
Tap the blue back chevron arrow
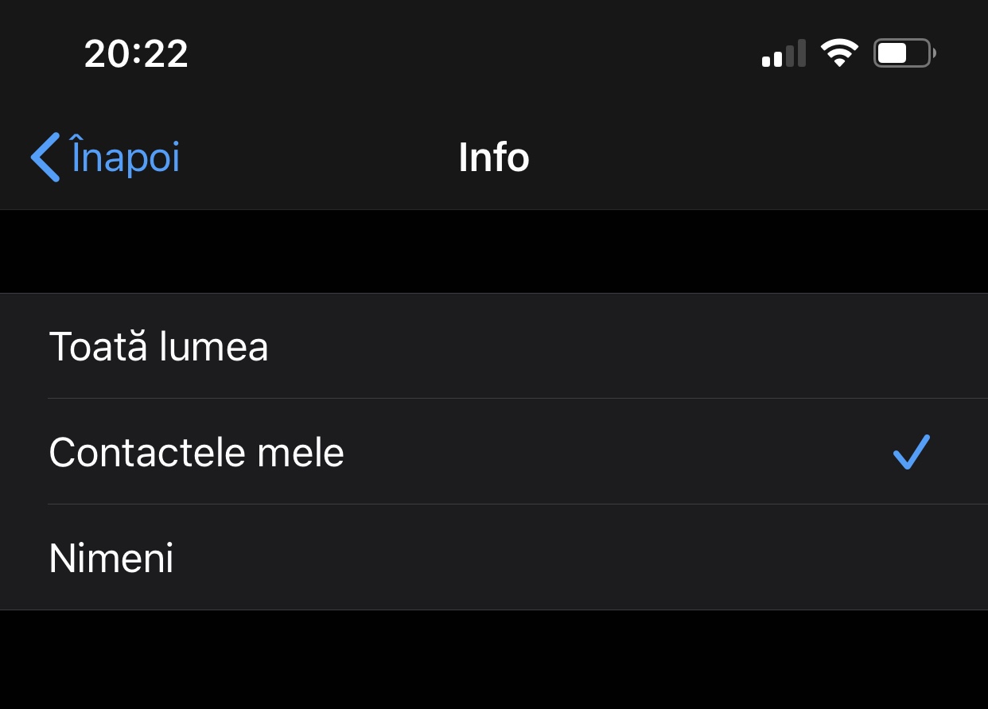(x=45, y=157)
